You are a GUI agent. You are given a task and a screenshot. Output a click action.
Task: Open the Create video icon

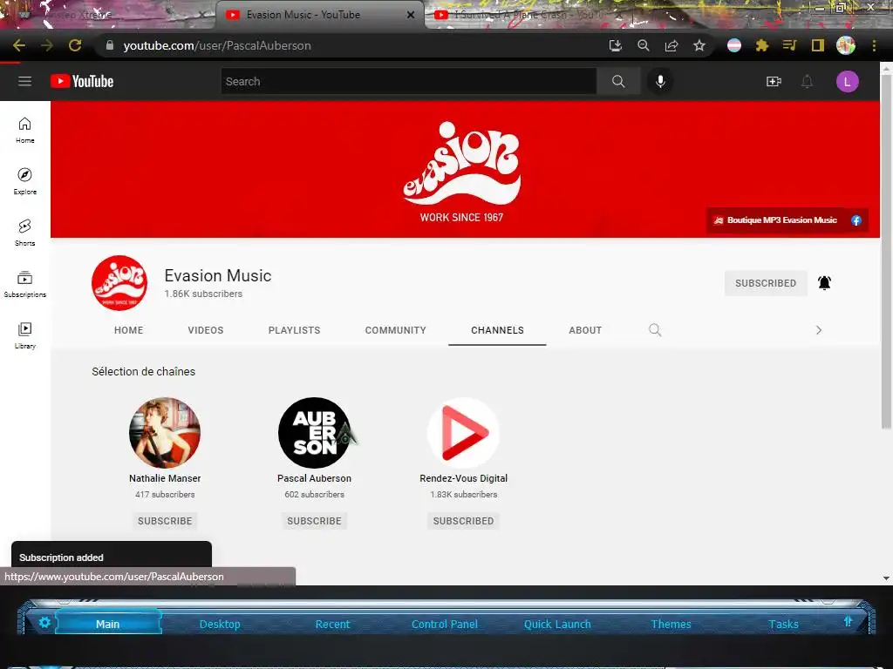point(774,81)
